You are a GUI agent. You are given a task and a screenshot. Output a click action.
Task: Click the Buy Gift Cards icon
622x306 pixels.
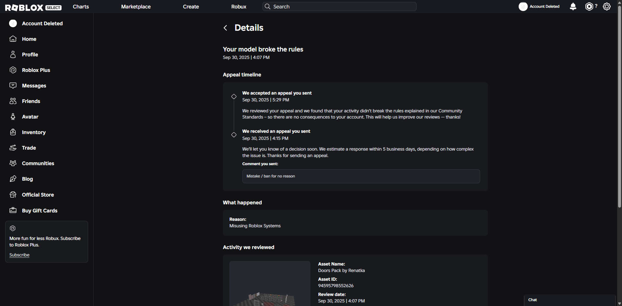point(13,210)
